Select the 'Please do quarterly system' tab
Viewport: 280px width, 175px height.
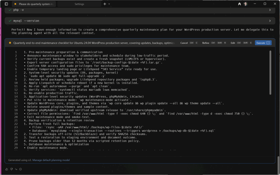point(34,4)
